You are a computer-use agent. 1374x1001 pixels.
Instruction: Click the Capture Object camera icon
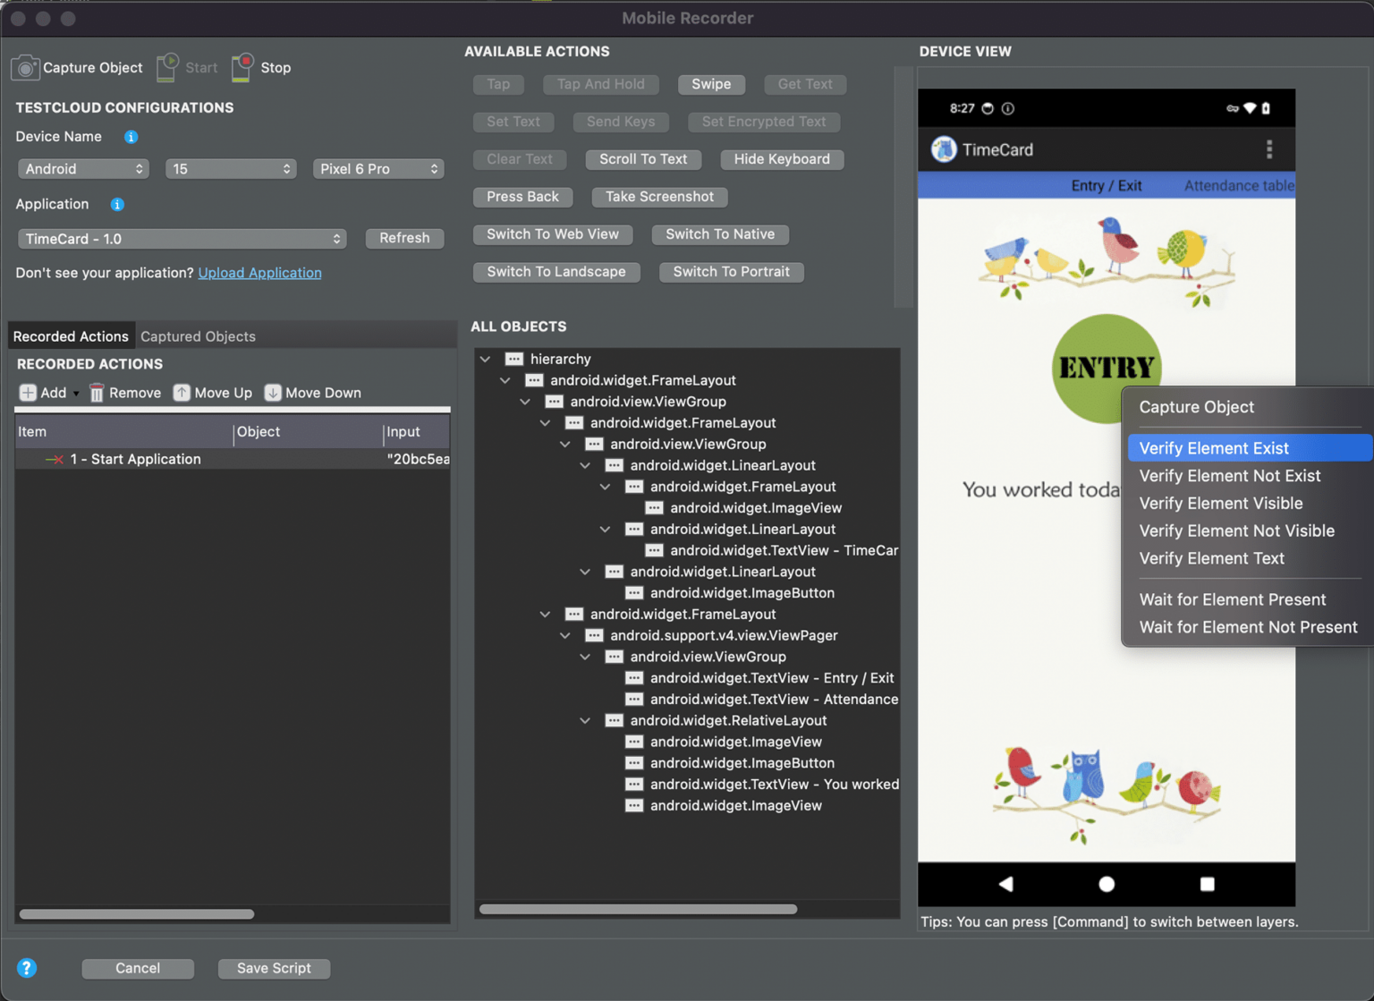(25, 67)
